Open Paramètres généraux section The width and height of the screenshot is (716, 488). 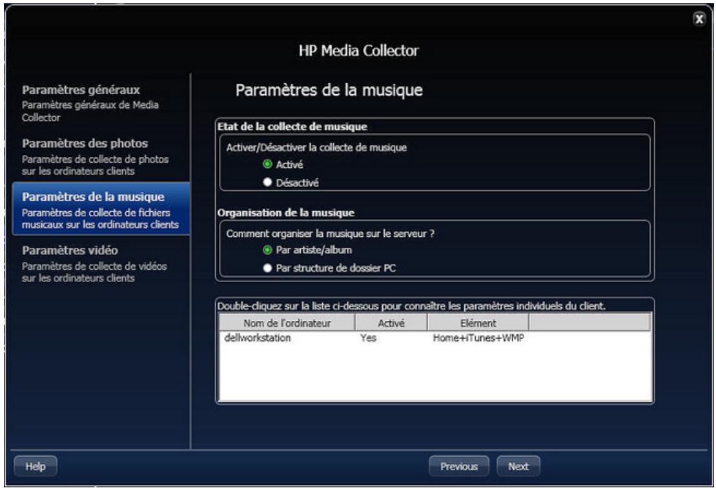click(101, 103)
